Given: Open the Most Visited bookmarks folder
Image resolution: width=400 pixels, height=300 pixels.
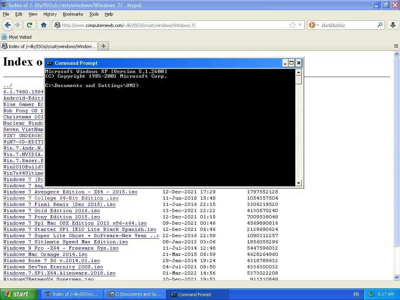Looking at the screenshot, I should tap(16, 37).
